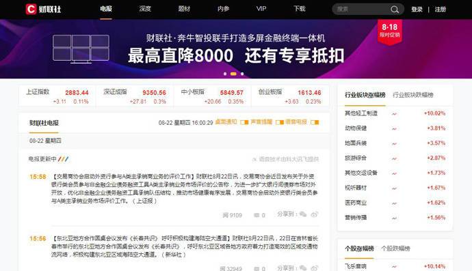Open trend chart icon for 其他交运设备
The image size is (472, 271).
394,173
